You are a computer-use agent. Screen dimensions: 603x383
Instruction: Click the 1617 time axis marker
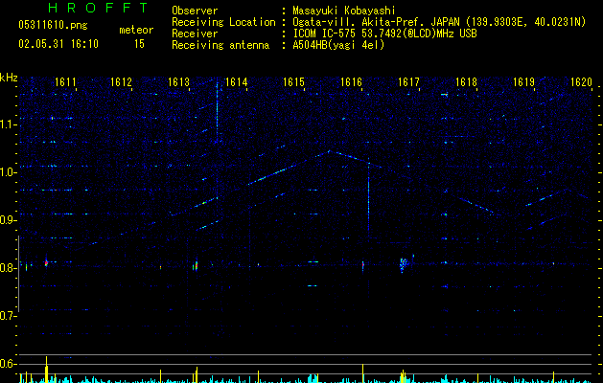[408, 82]
